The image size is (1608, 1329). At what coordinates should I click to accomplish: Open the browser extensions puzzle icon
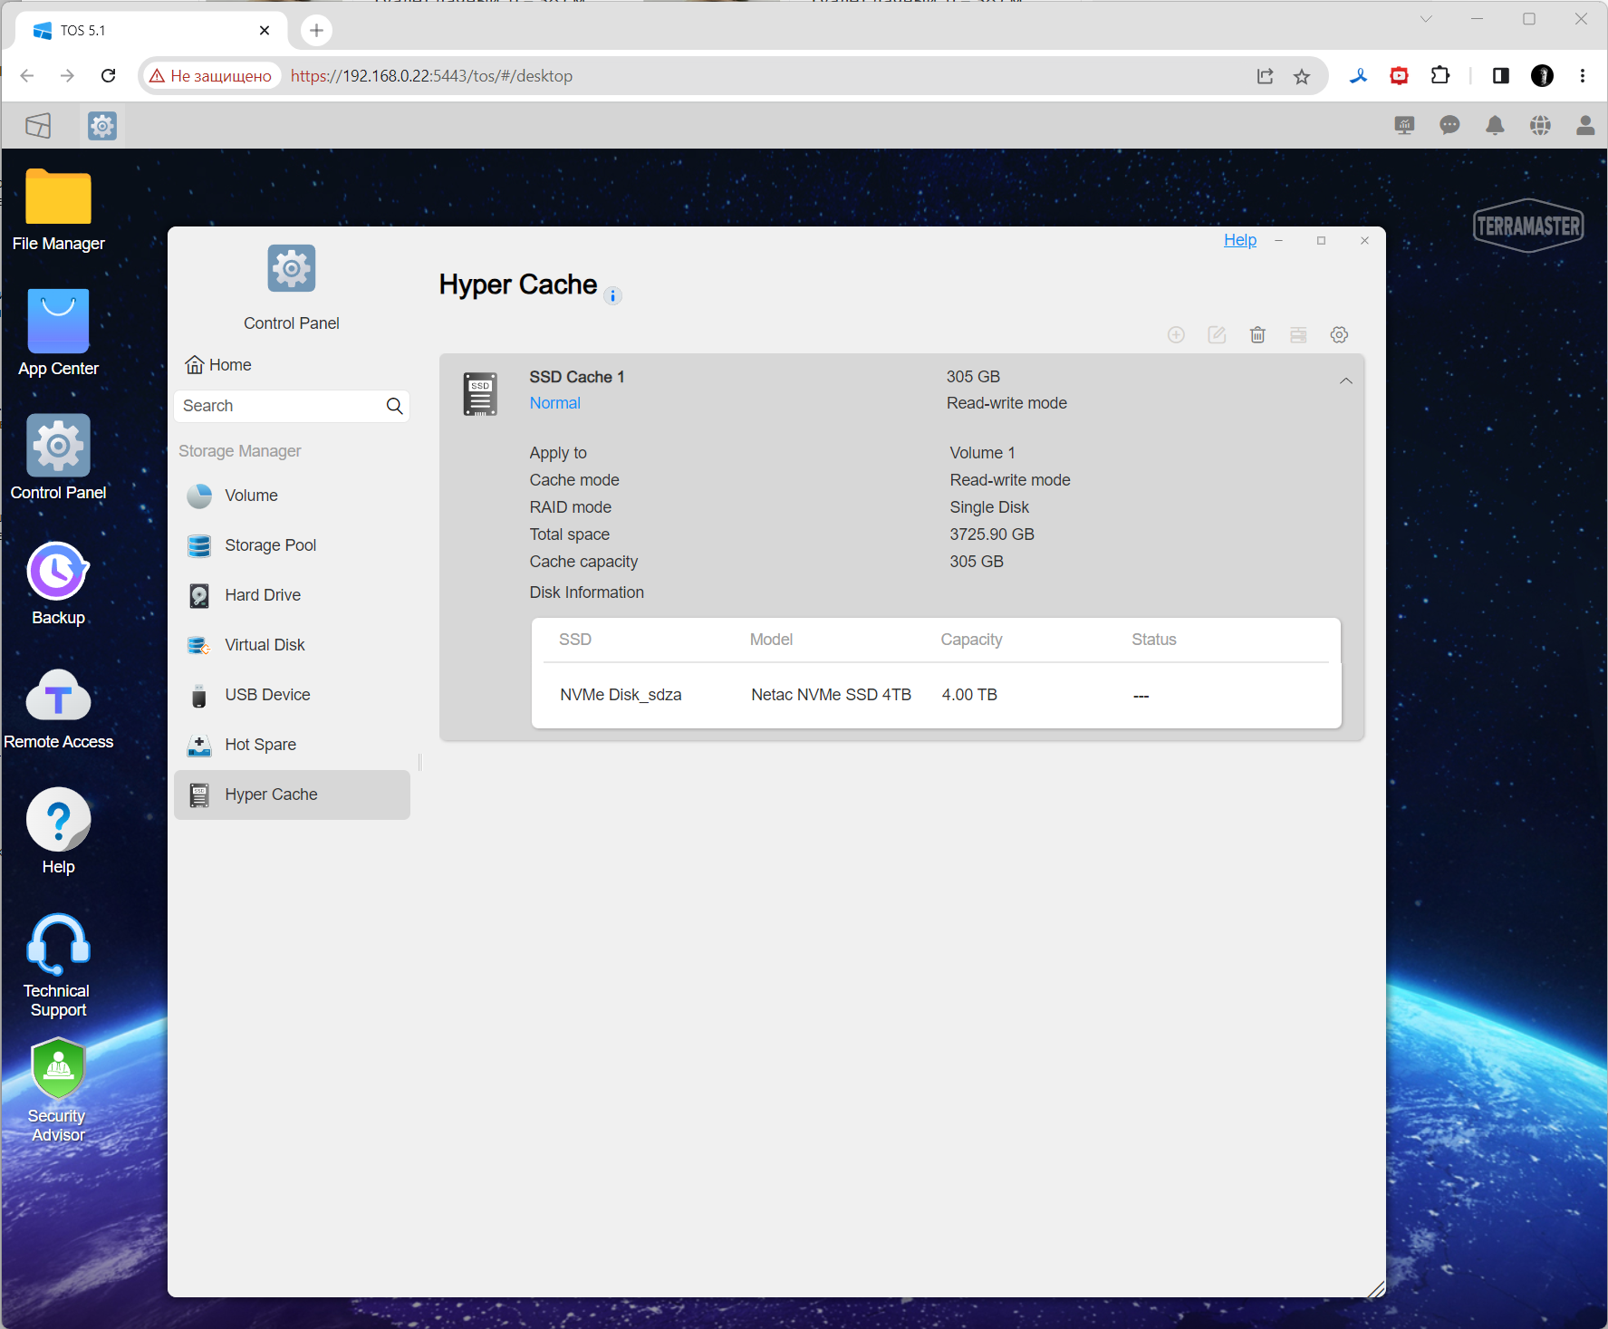(1440, 76)
